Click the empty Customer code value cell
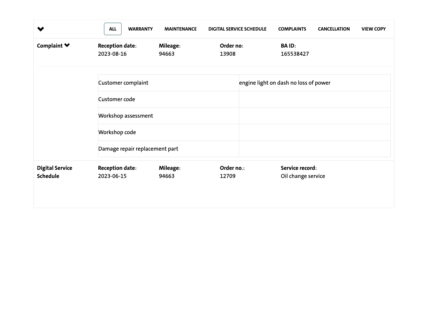428x331 pixels. click(315, 99)
